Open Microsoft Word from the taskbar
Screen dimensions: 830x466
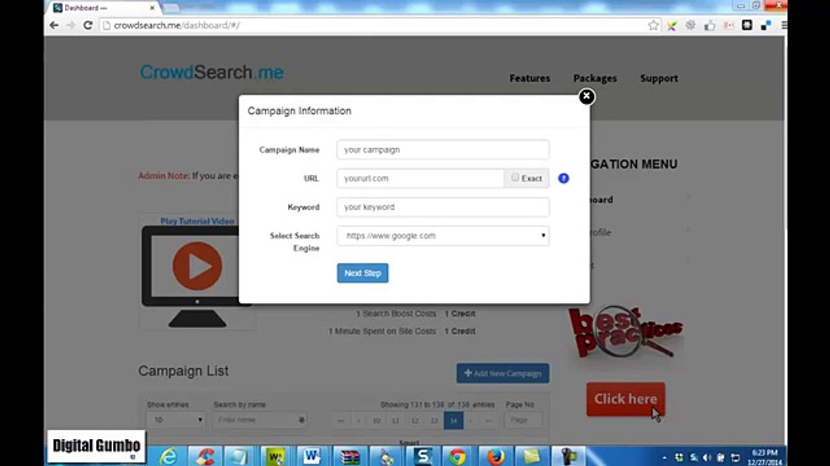pyautogui.click(x=313, y=457)
